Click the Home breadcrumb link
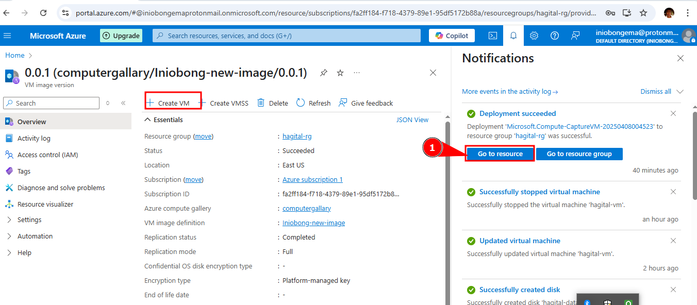This screenshot has height=305, width=697. (x=15, y=55)
